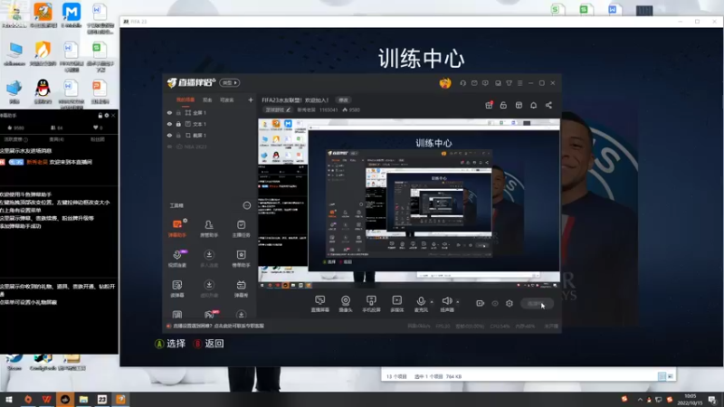Switch to third scene tab before plus icon
This screenshot has height=407, width=724.
point(227,99)
